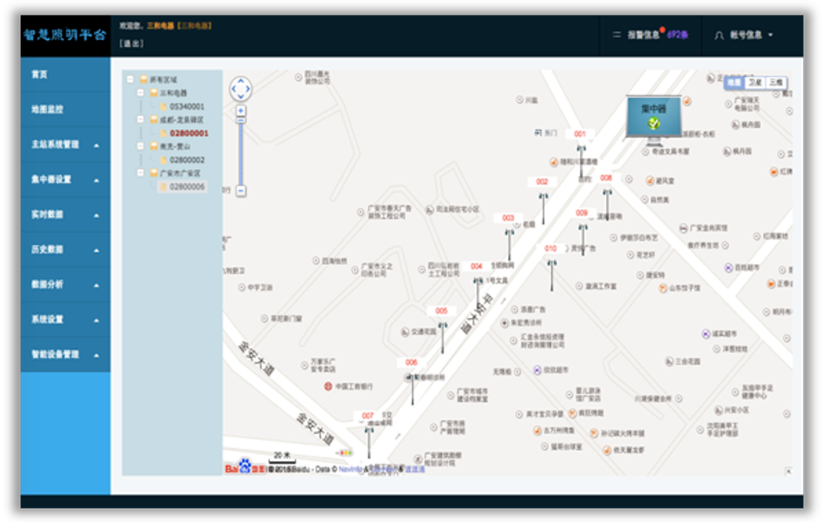Expand the 集中器设置 sidebar submenu

click(x=96, y=180)
